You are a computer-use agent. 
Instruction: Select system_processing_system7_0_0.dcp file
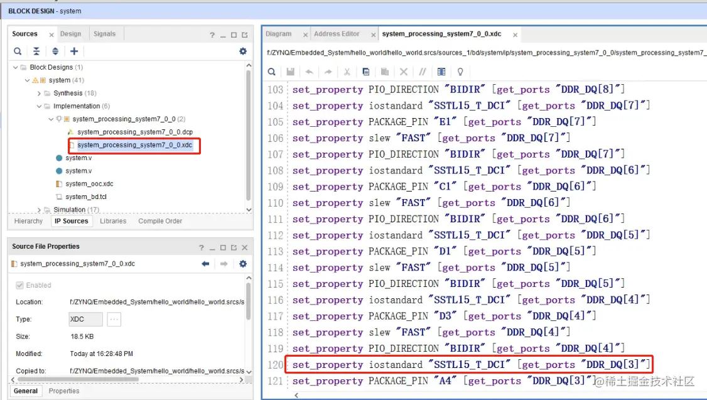pyautogui.click(x=135, y=132)
